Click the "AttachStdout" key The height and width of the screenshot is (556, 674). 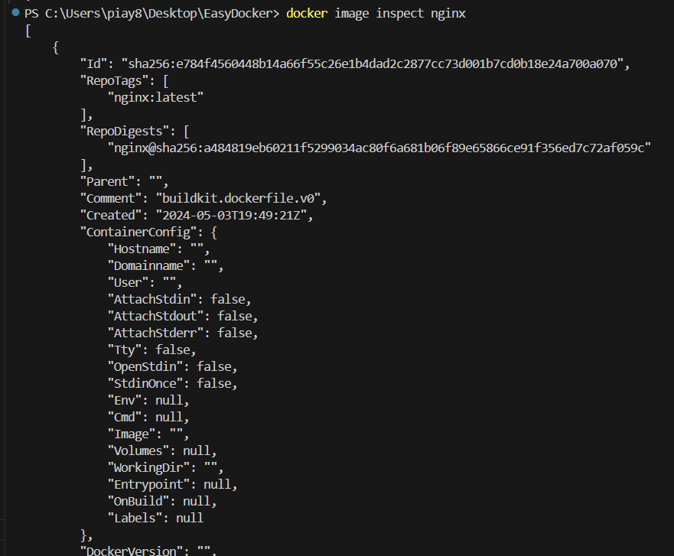click(155, 317)
